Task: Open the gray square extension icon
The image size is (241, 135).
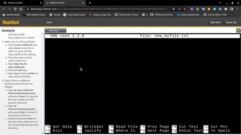Action: tap(197, 9)
